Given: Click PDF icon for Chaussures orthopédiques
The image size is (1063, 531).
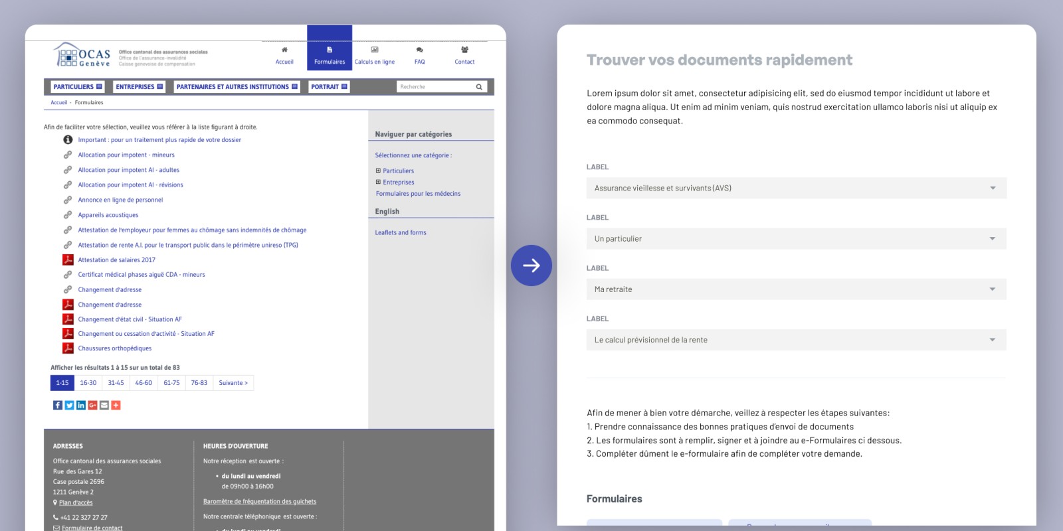Looking at the screenshot, I should [x=68, y=348].
